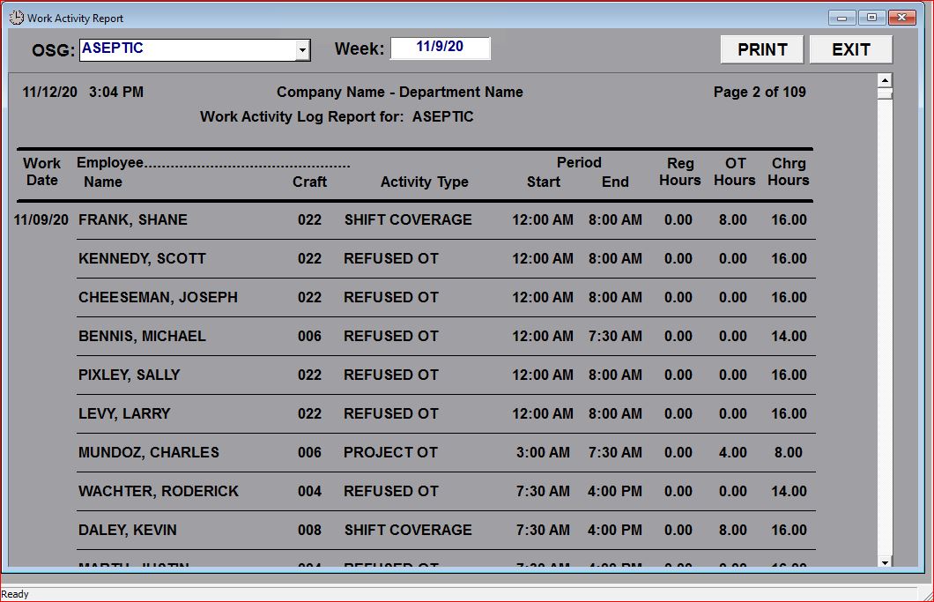This screenshot has height=602, width=934.
Task: Click the OT Hours column header
Action: point(735,172)
